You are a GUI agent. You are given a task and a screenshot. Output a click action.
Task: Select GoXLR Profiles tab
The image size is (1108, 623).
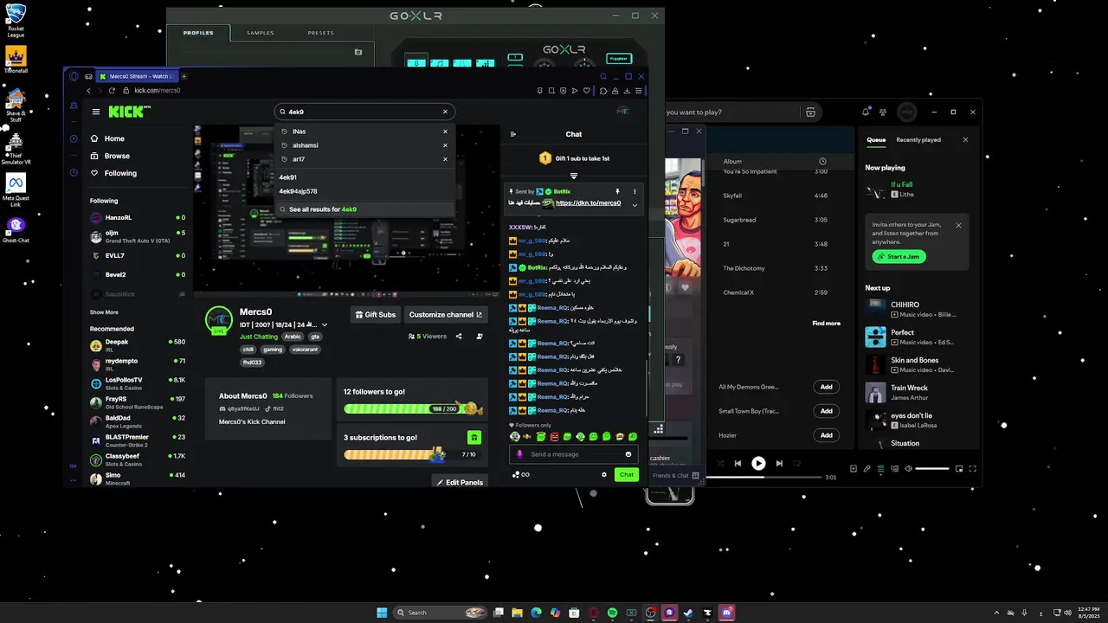coord(198,33)
